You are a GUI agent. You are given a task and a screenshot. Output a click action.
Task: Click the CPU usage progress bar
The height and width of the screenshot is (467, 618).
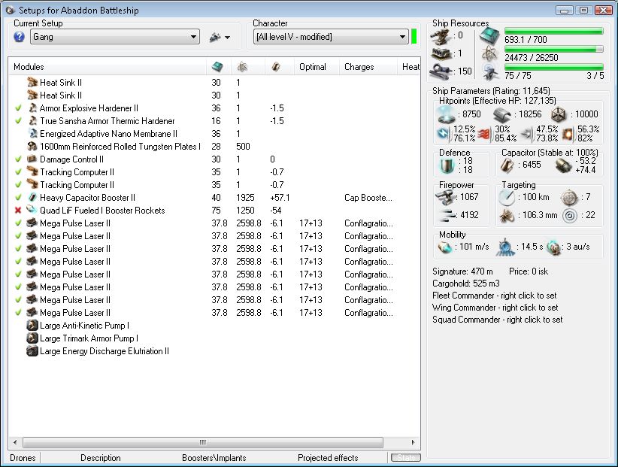pos(554,31)
